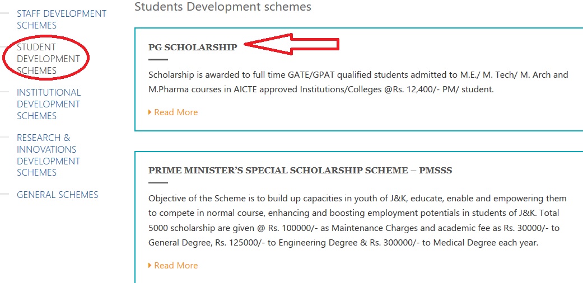Click the Students Development schemes page heading

coord(223,7)
